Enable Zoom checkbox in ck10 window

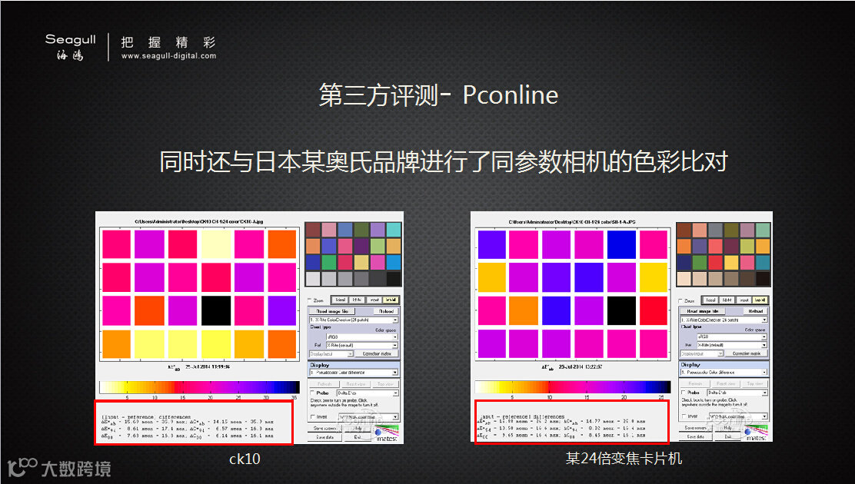(x=310, y=301)
